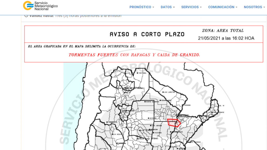
Task: Expand the DATOS dropdown menu
Action: pos(168,7)
